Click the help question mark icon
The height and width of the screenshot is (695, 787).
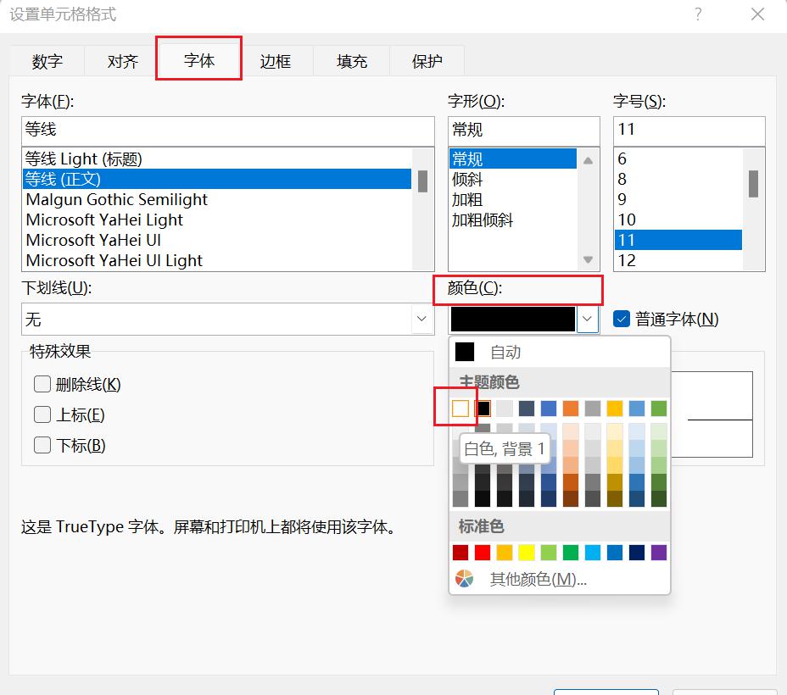pyautogui.click(x=698, y=14)
